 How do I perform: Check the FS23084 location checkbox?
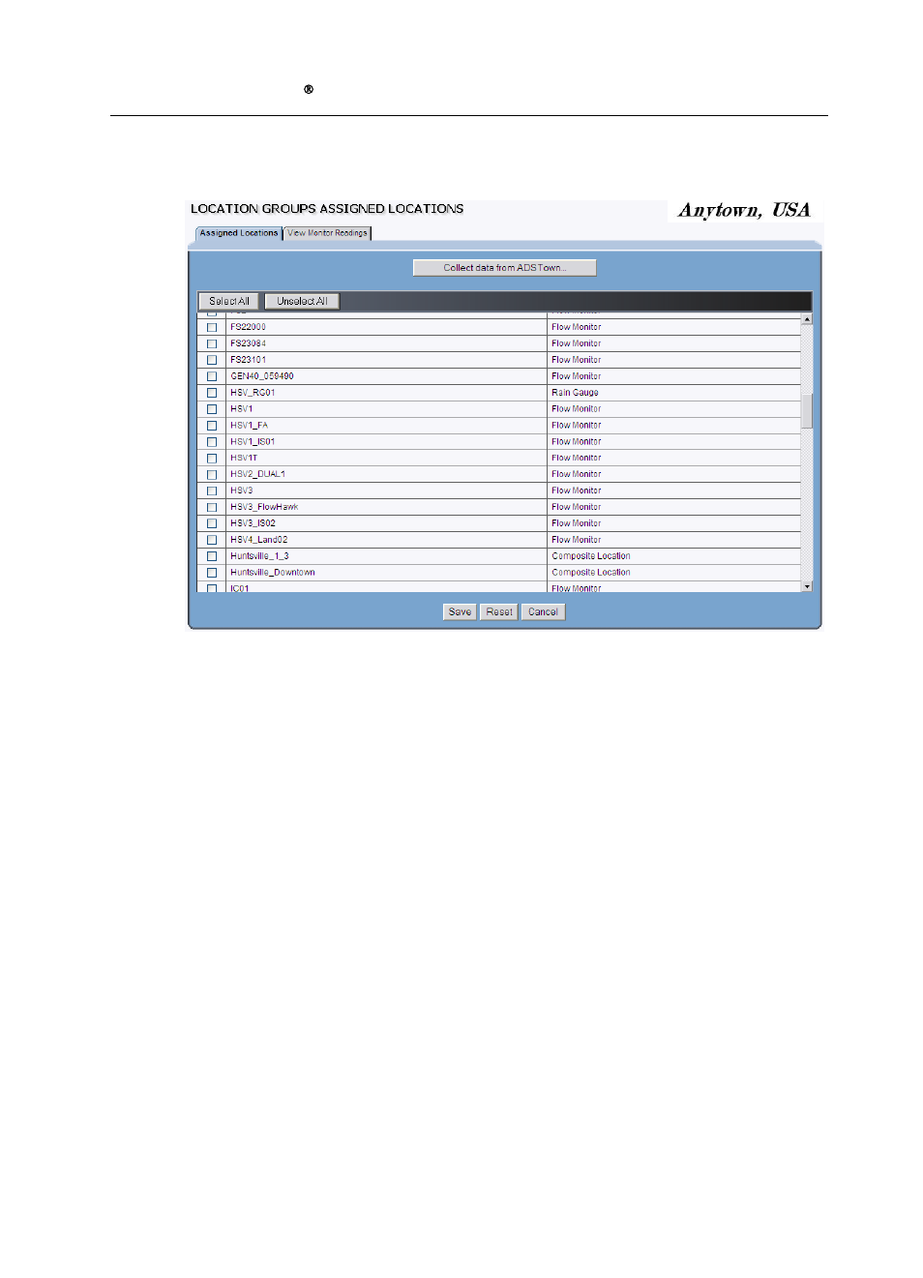(x=212, y=343)
